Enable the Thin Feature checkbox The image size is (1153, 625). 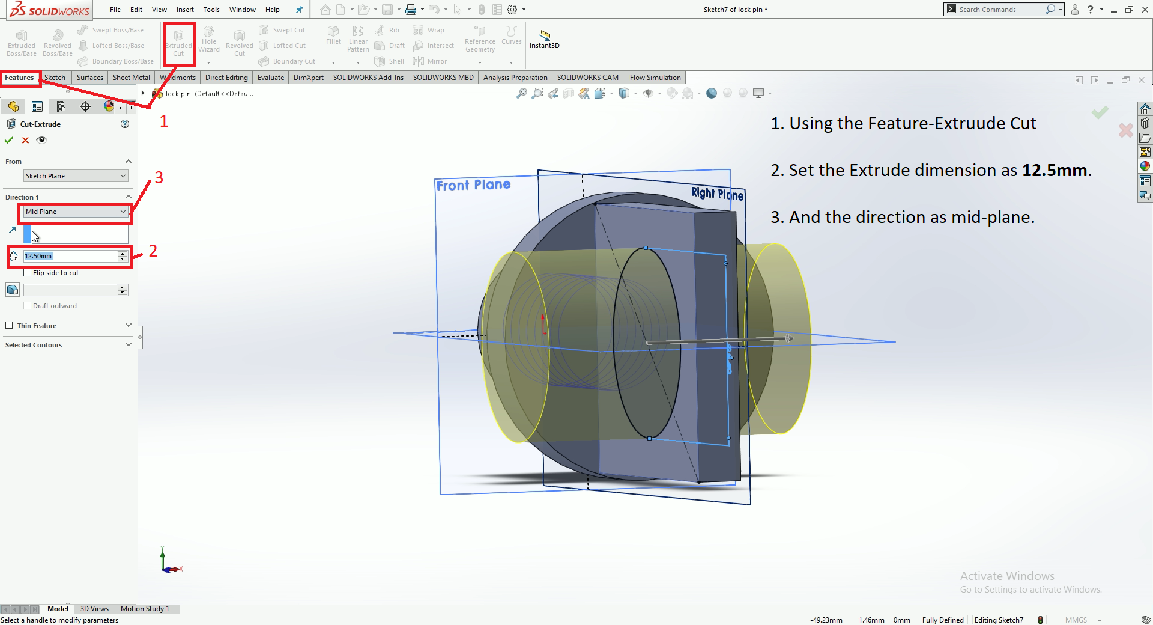(9, 325)
